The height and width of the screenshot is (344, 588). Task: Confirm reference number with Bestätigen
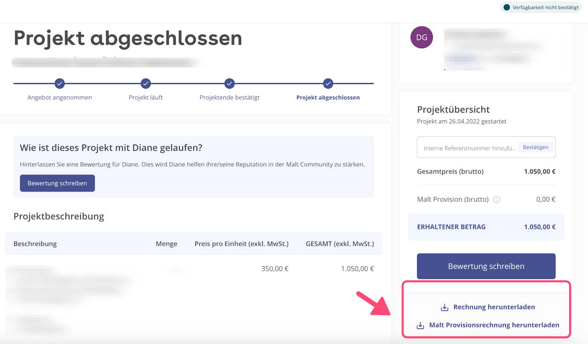tap(536, 147)
